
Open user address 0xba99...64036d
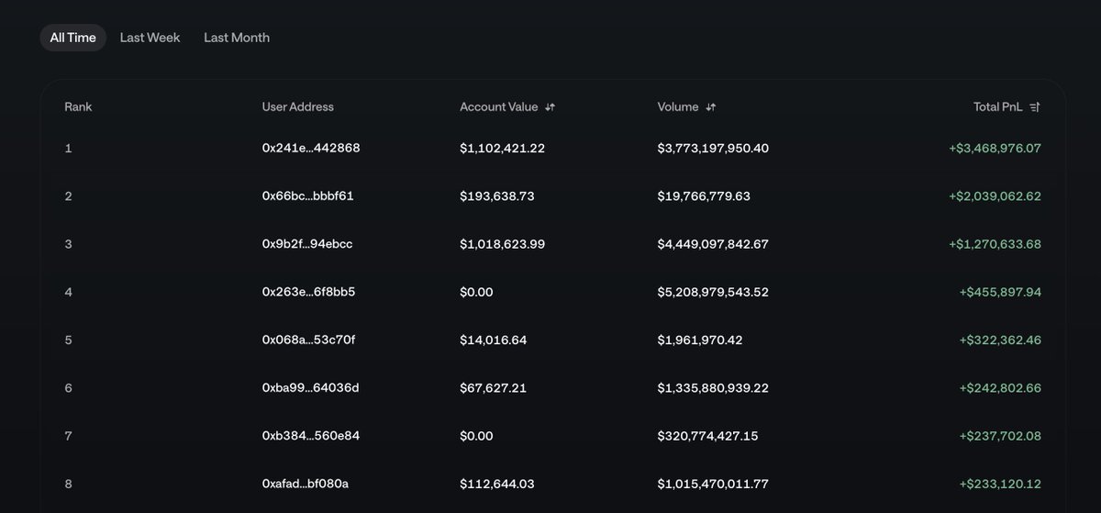pyautogui.click(x=310, y=388)
